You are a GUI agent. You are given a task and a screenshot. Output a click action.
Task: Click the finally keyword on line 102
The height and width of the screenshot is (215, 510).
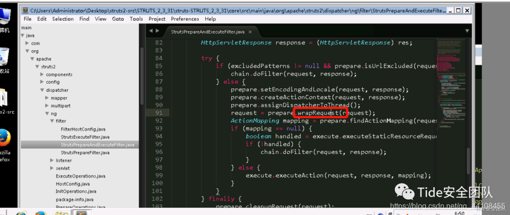pos(221,199)
